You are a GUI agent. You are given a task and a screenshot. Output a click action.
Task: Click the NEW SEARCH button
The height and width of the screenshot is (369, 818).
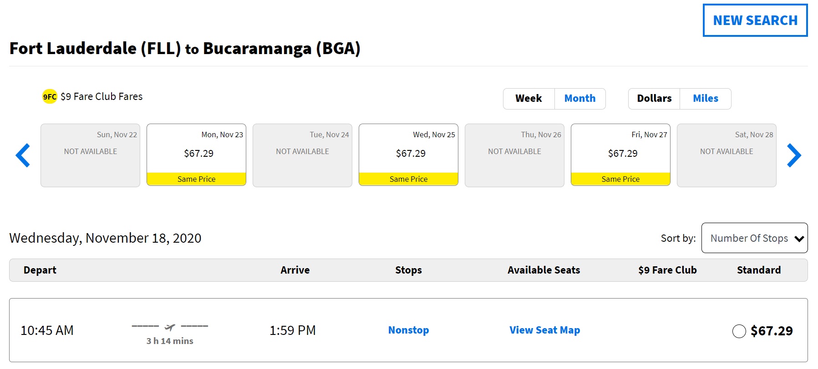[x=755, y=20]
